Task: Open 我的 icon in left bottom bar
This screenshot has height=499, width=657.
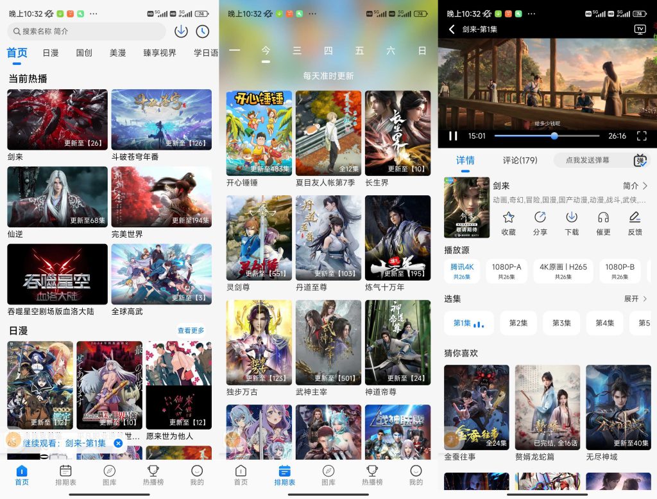Action: click(197, 471)
